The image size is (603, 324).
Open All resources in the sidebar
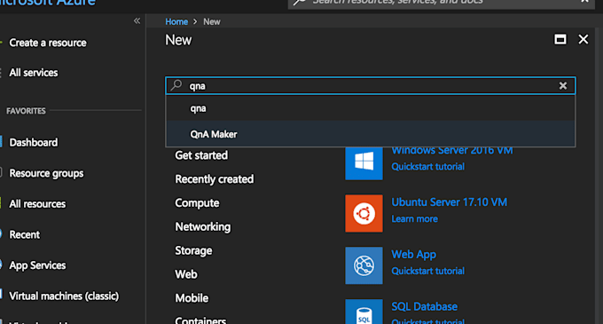pyautogui.click(x=37, y=204)
